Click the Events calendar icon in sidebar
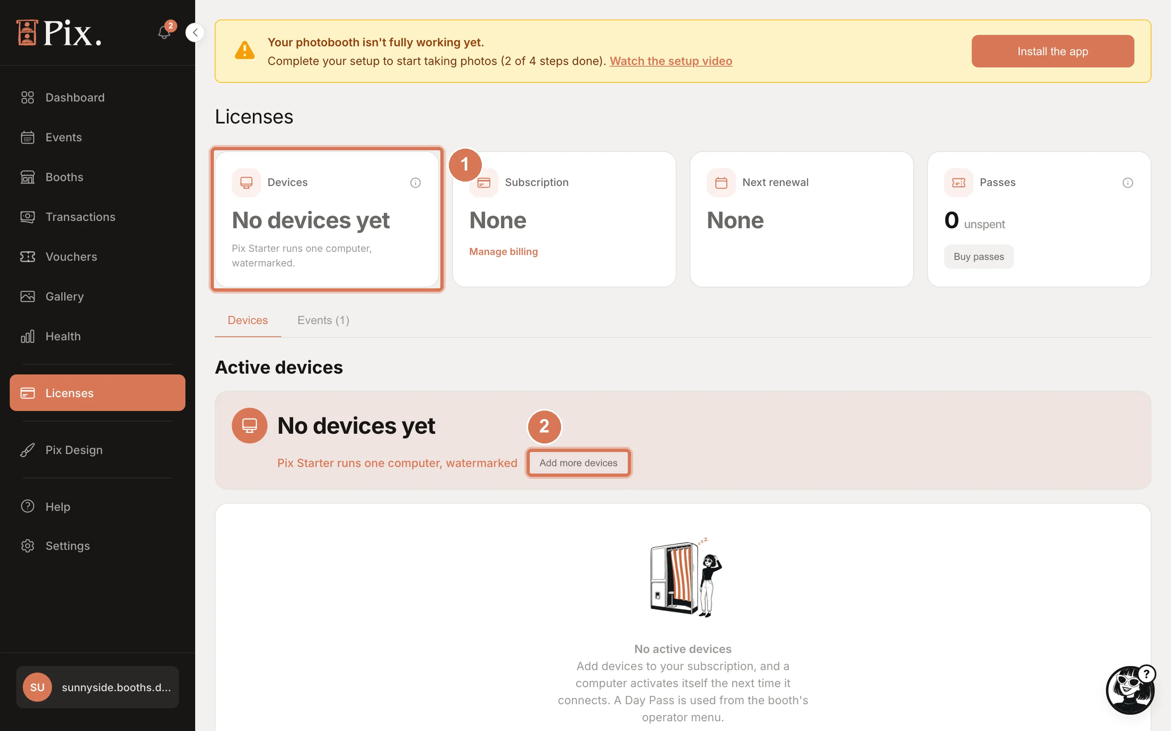Image resolution: width=1171 pixels, height=731 pixels. [28, 137]
